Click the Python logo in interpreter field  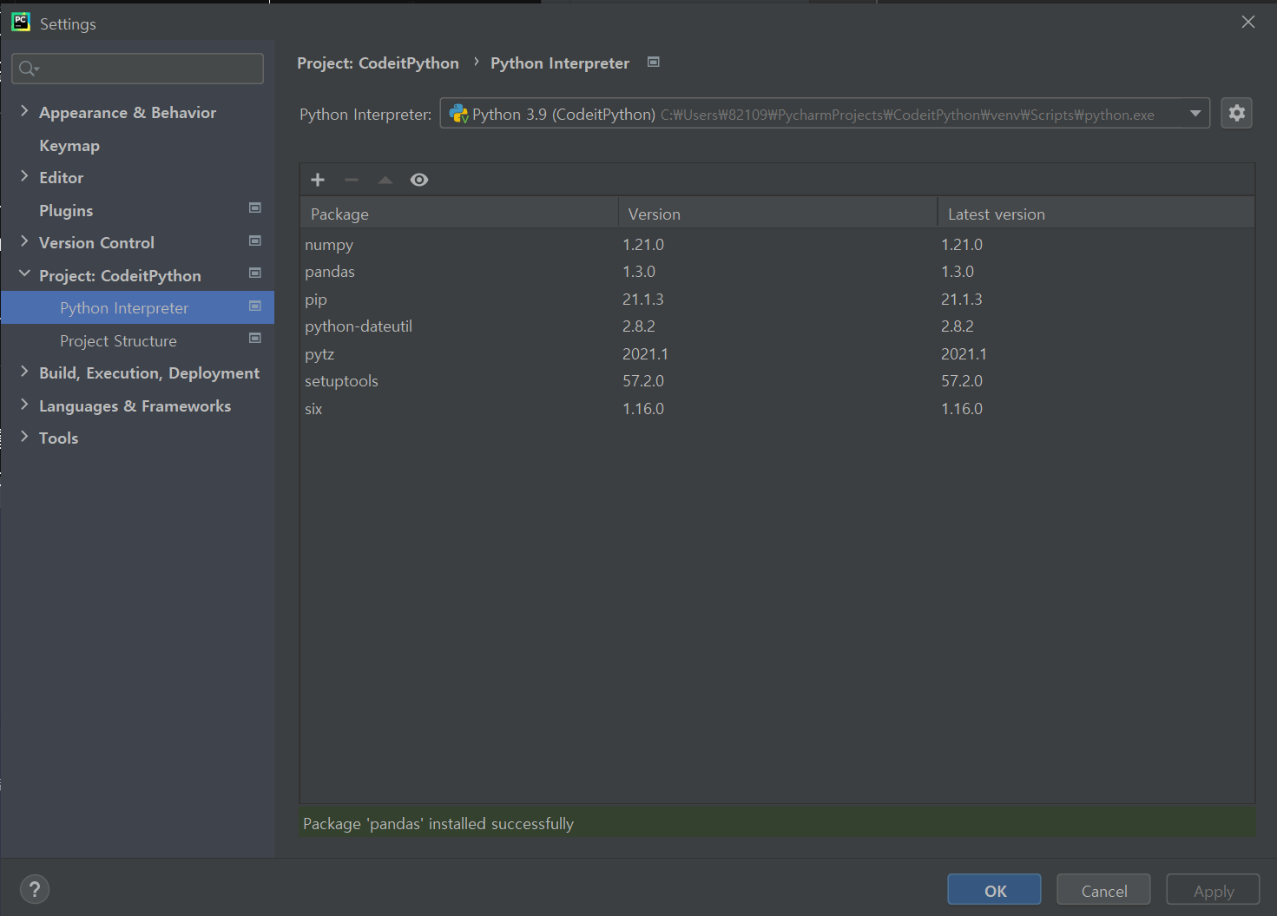point(458,114)
